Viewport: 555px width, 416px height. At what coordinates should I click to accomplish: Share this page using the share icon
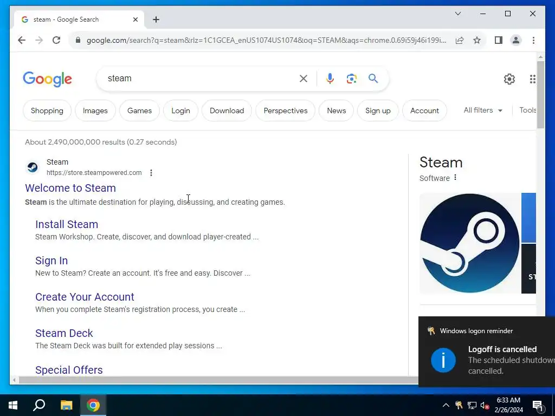460,40
